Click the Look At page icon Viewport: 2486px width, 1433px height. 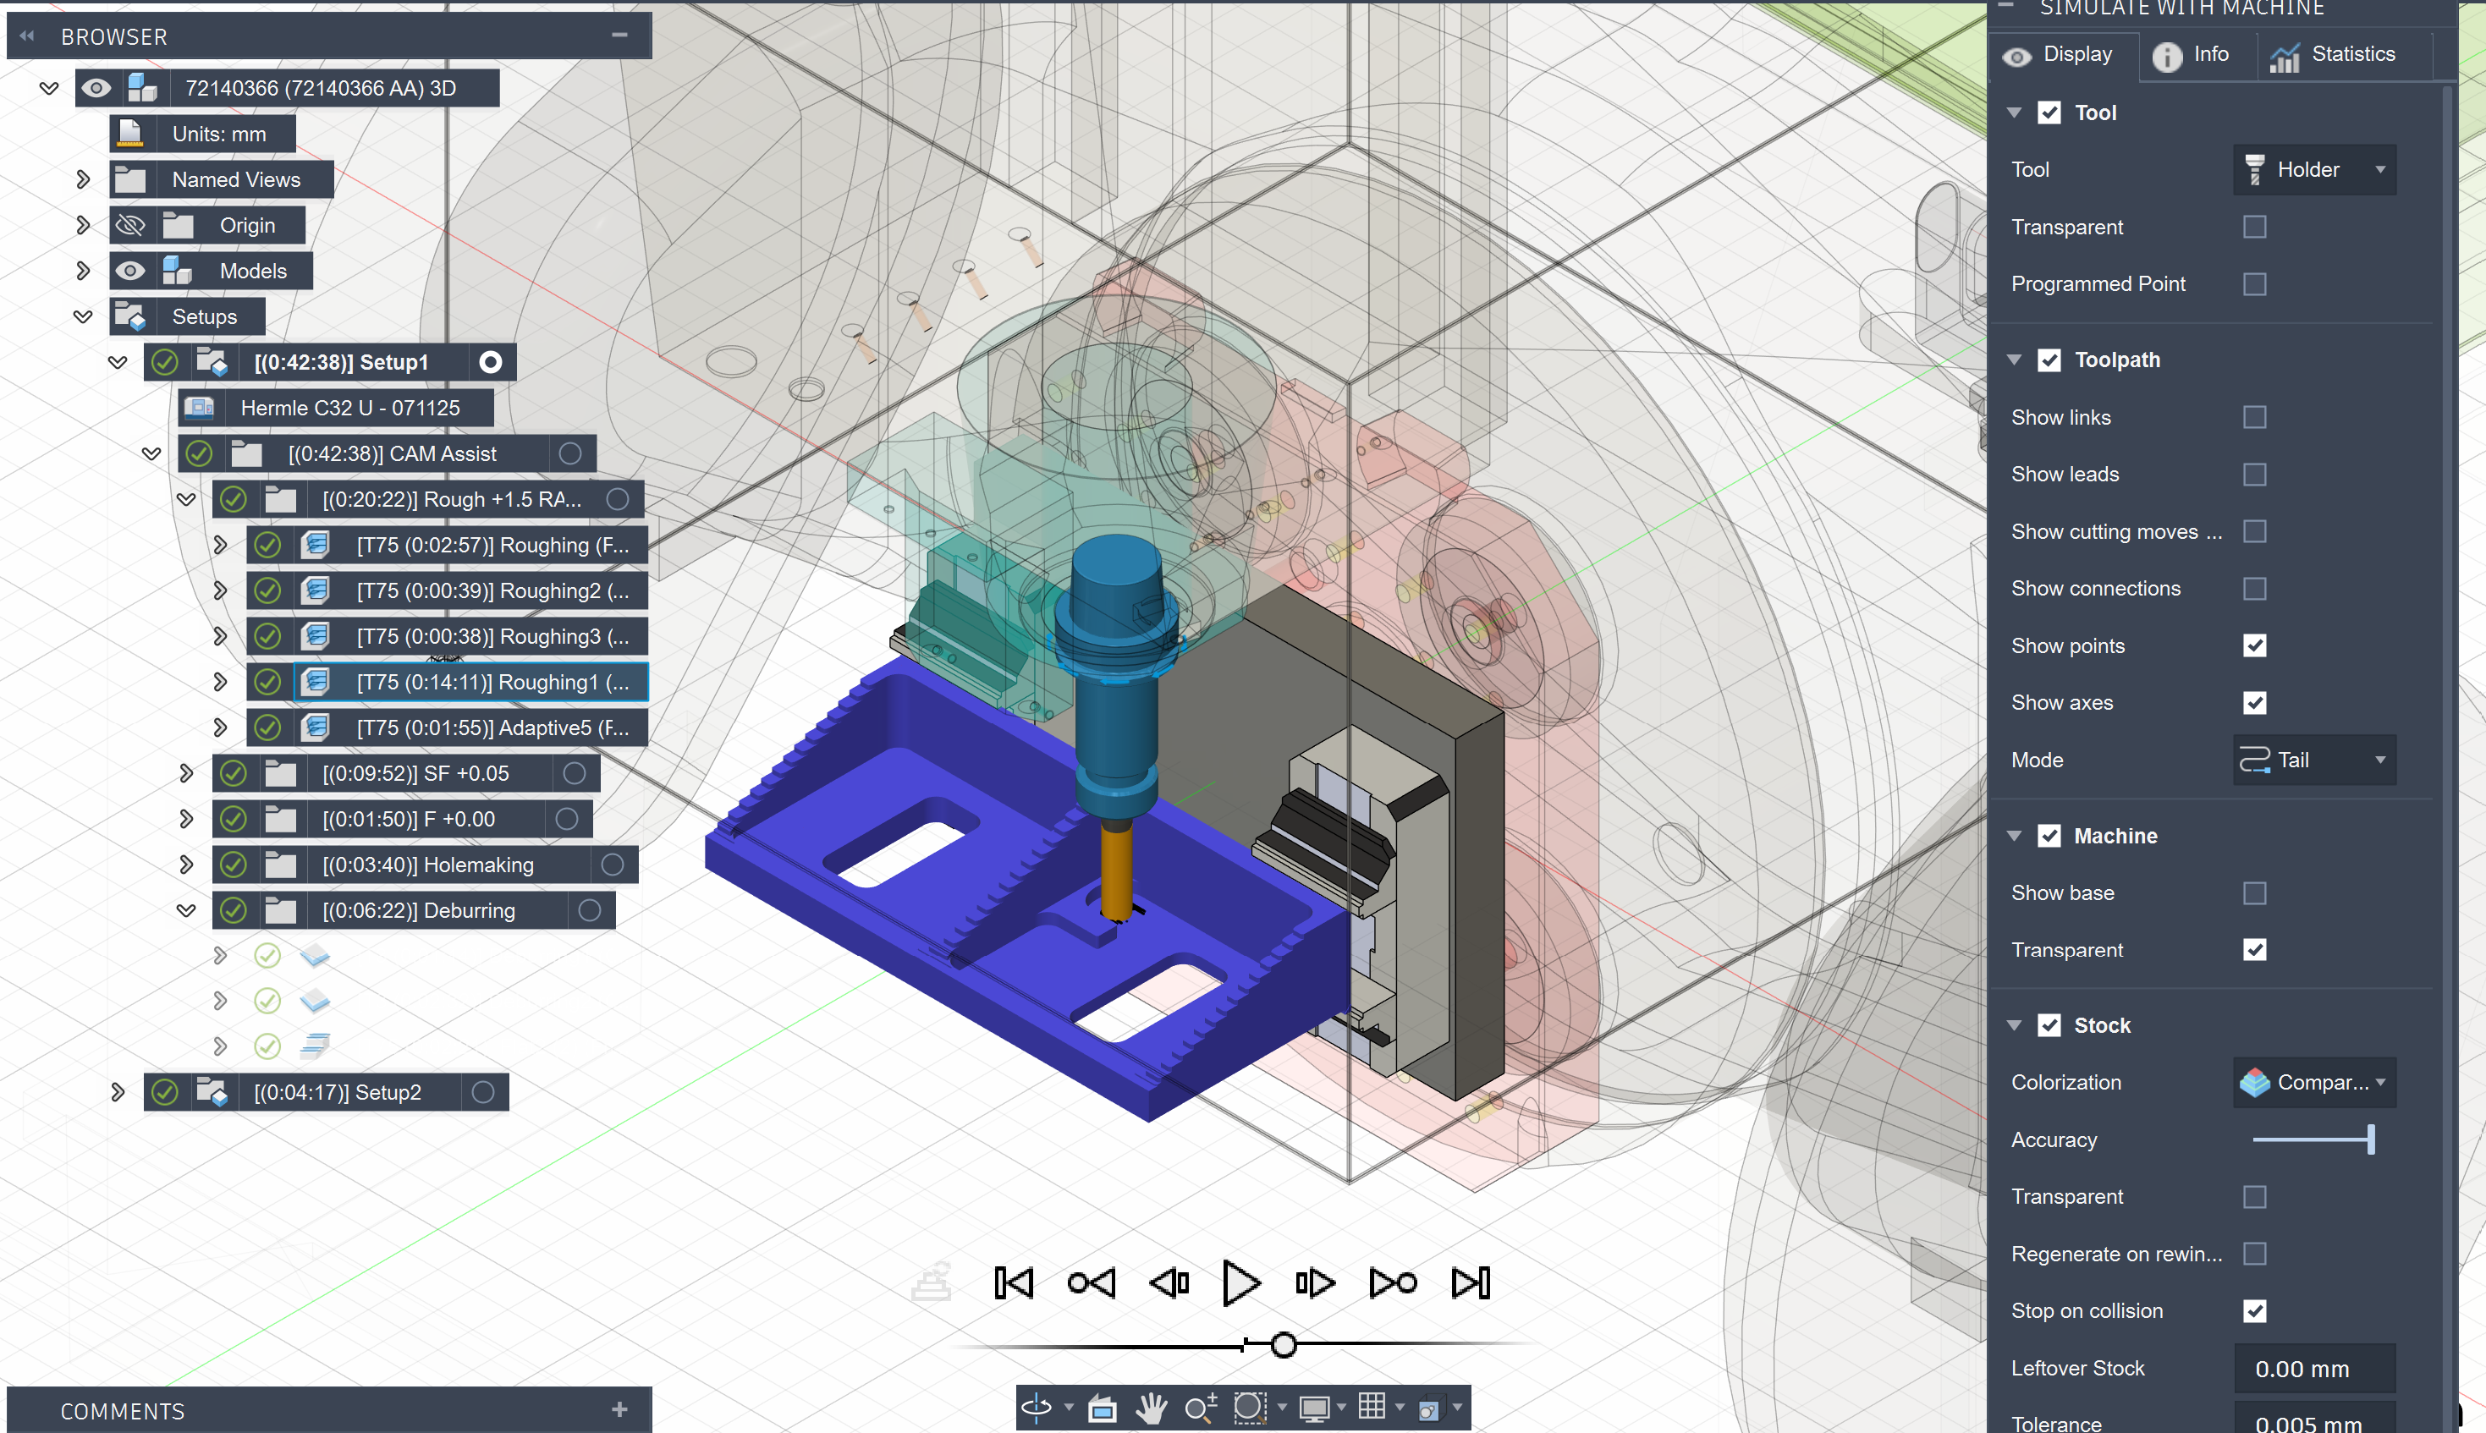pos(1104,1408)
